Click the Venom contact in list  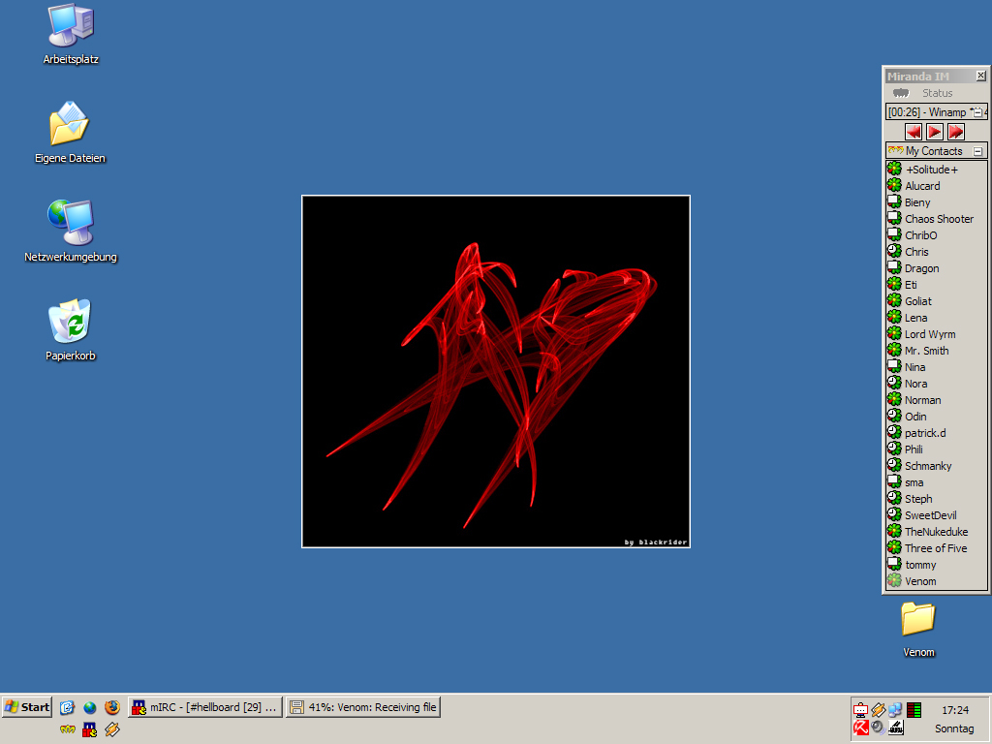[920, 581]
